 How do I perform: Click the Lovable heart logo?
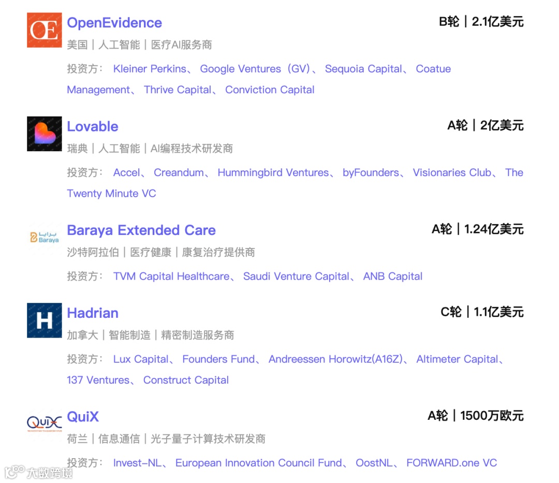(x=44, y=134)
